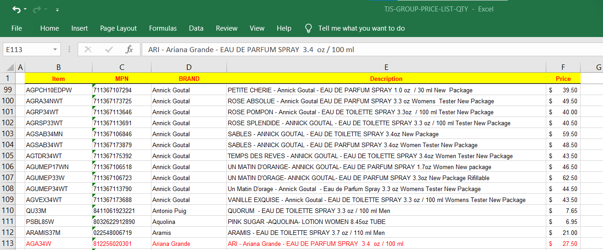Click the yellow BRAND header cell
The image size is (603, 250).
[189, 79]
